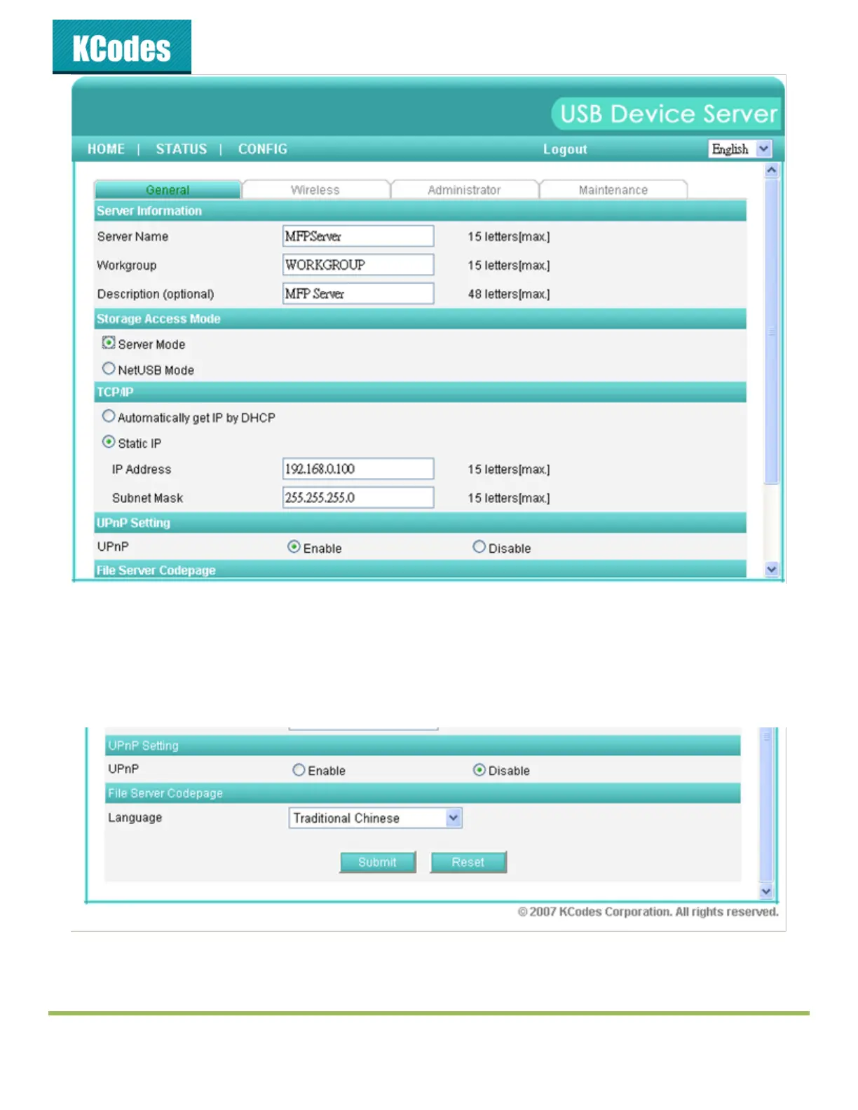Click the Server Information section header
This screenshot has width=858, height=1110.
[x=421, y=211]
